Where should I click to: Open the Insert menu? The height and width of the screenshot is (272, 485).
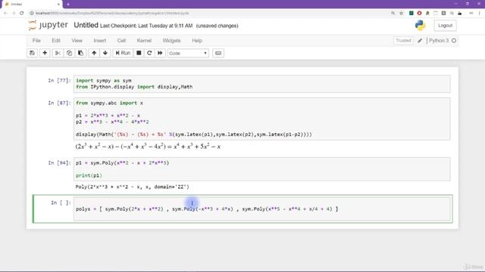click(x=99, y=40)
